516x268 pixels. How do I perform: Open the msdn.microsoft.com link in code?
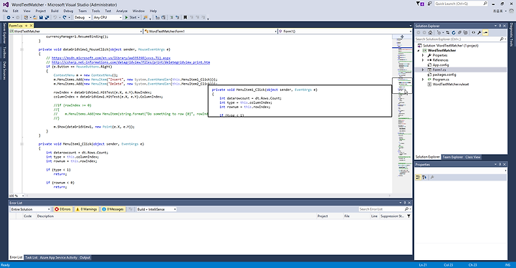111,58
